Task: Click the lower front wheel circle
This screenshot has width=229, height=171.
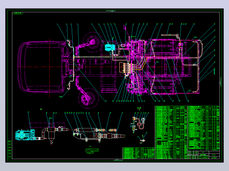Action: pyautogui.click(x=88, y=98)
